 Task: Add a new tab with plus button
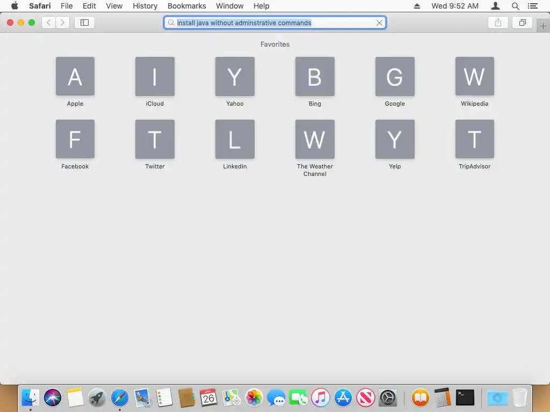click(543, 26)
